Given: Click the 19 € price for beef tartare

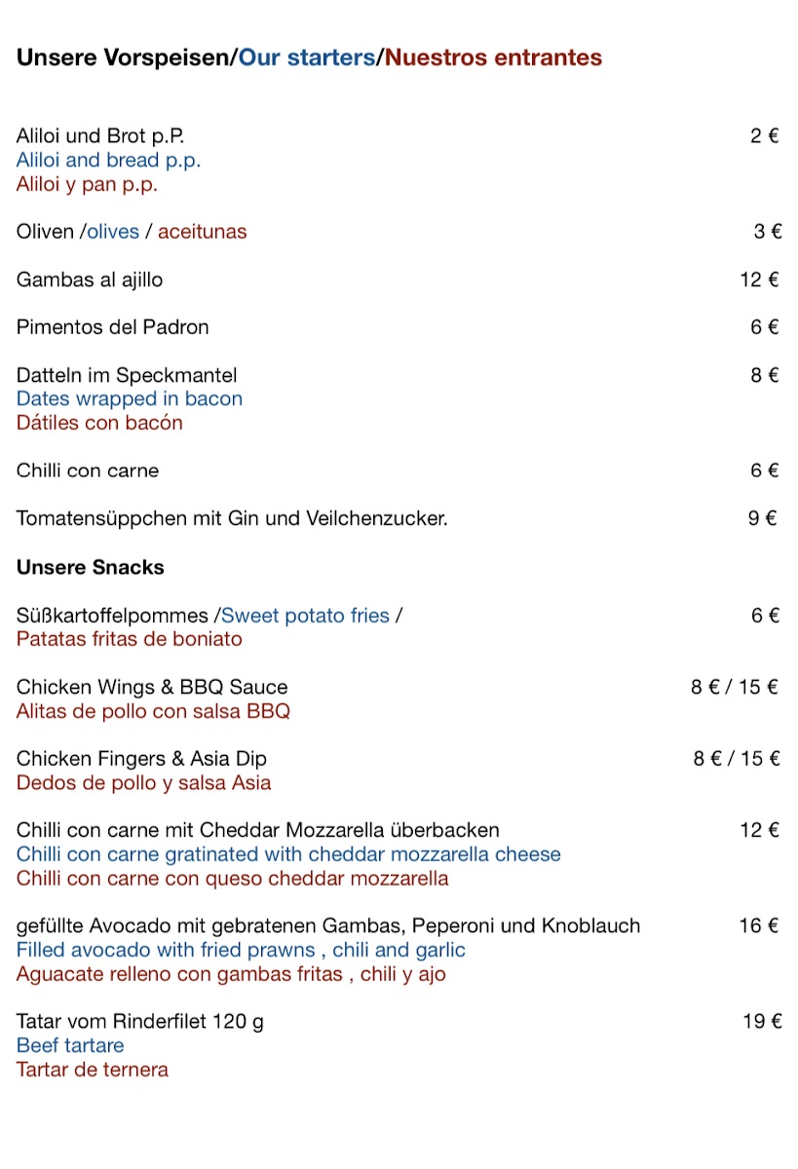Looking at the screenshot, I should pyautogui.click(x=761, y=1022).
